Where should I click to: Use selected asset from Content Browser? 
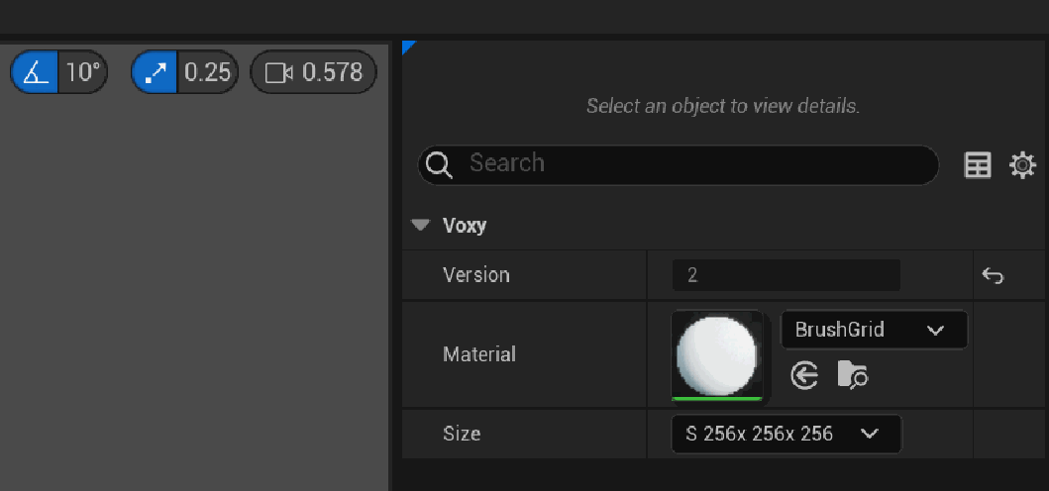(x=805, y=375)
